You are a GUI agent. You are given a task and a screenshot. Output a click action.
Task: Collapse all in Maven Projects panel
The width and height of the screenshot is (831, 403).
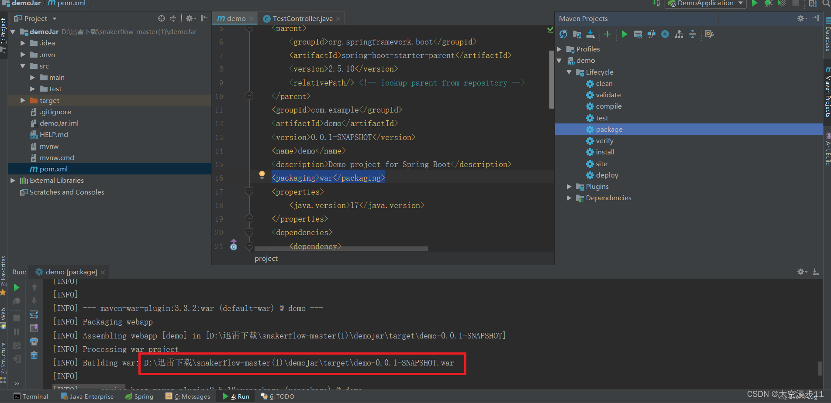(693, 34)
